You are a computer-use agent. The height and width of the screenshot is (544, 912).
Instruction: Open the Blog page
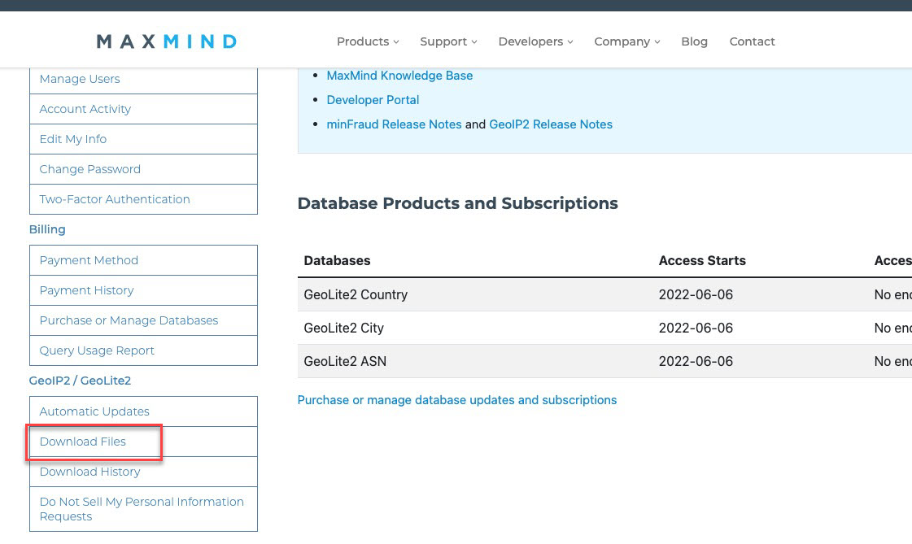694,41
